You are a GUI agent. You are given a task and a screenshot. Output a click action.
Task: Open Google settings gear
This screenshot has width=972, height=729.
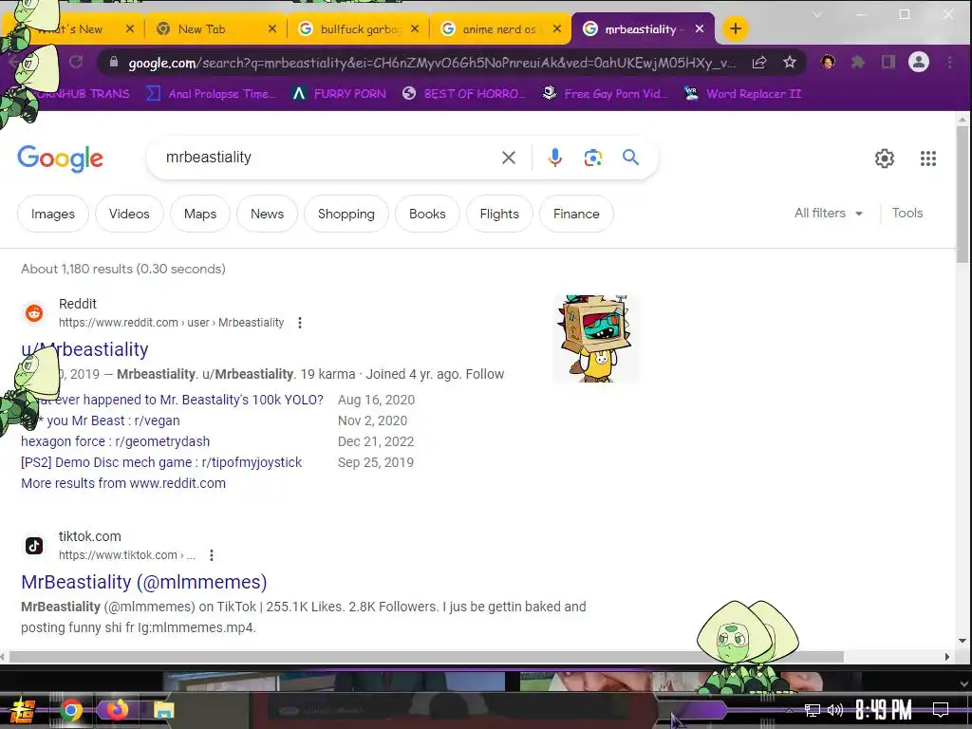click(x=885, y=159)
